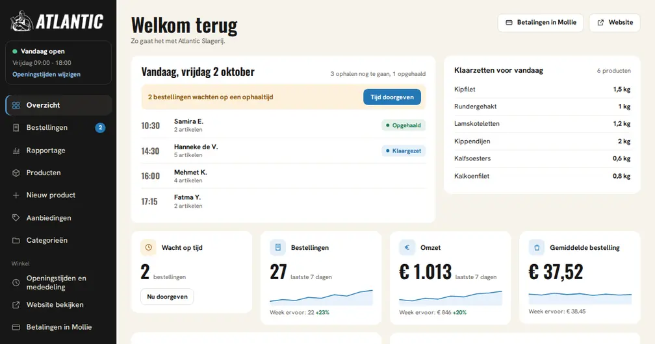Screen dimensions: 655x344
Task: Click the Openingstijden wijzigen link
Action: [x=46, y=74]
